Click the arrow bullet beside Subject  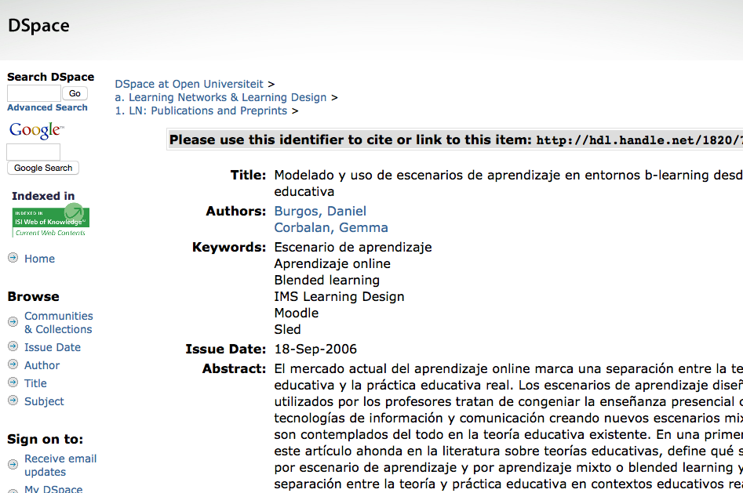13,401
